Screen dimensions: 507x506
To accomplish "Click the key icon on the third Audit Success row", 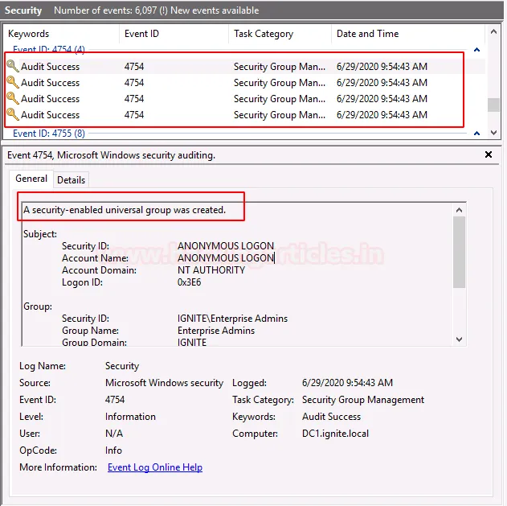I will coord(13,99).
